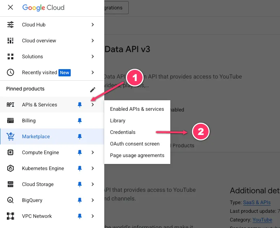The height and width of the screenshot is (228, 280).
Task: Unpin Compute Engine using its pin icon
Action: (x=80, y=153)
